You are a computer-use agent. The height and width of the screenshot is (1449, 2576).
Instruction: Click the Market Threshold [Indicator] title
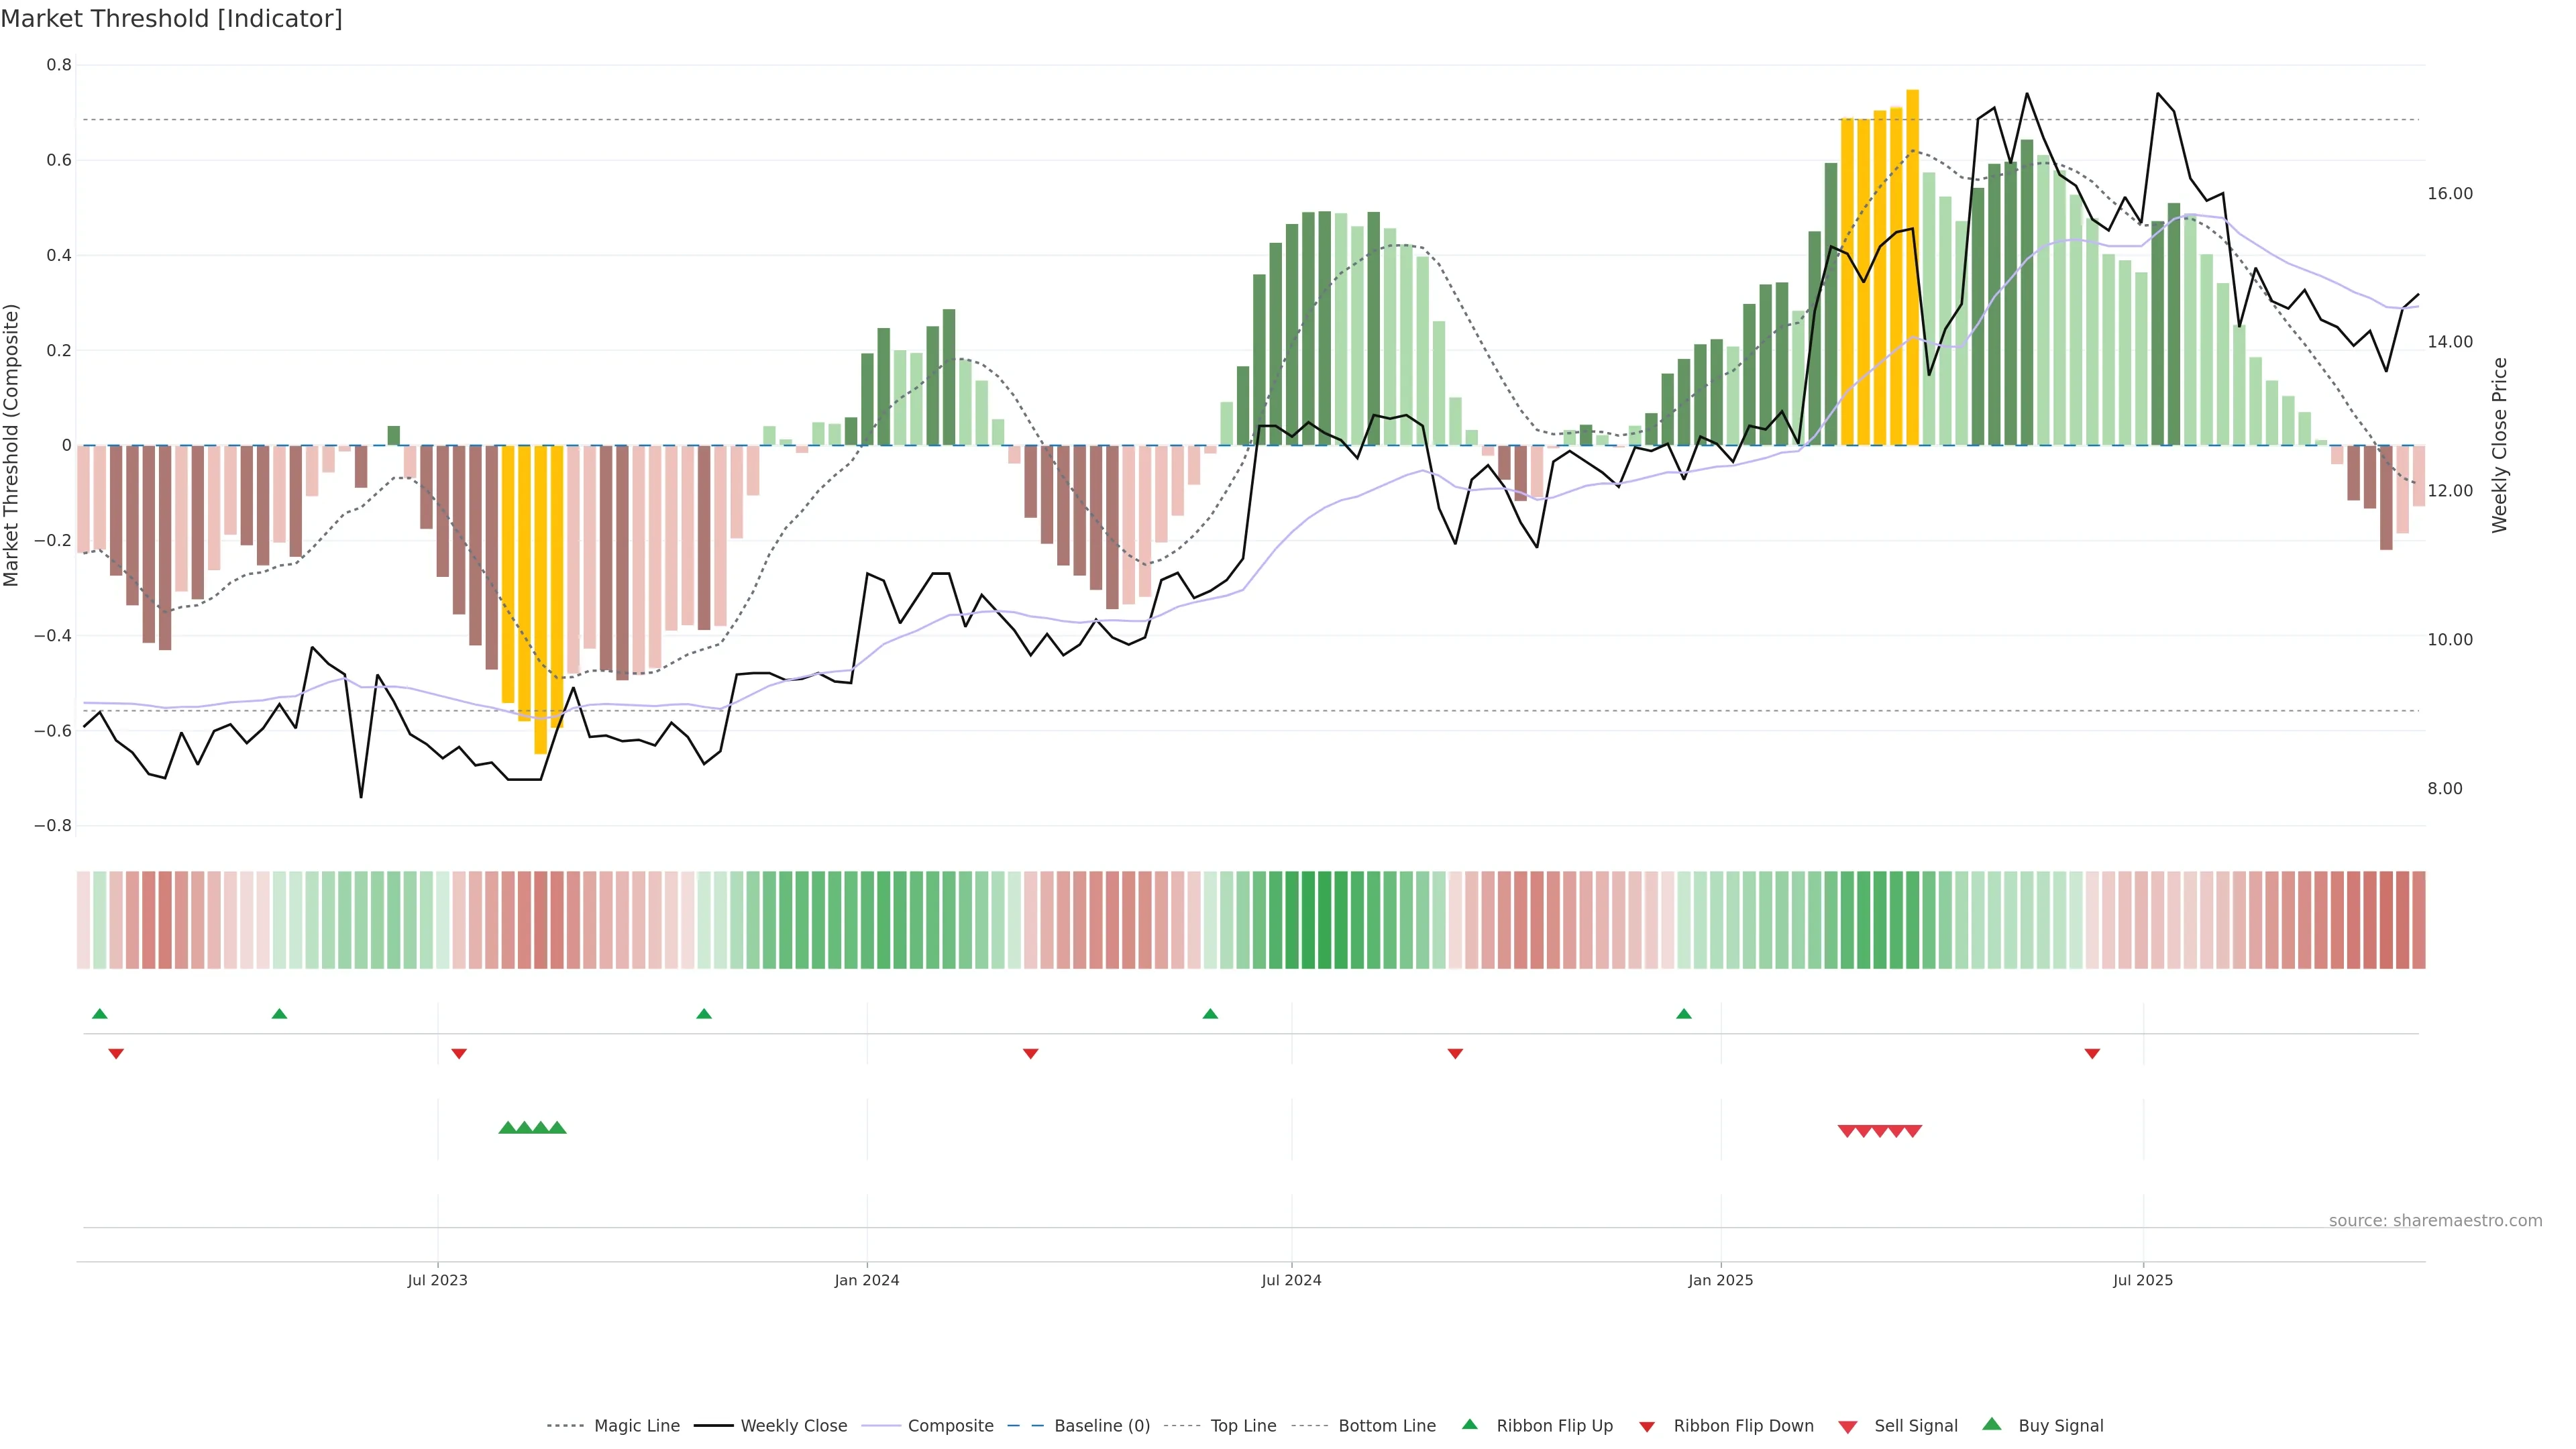(x=172, y=19)
